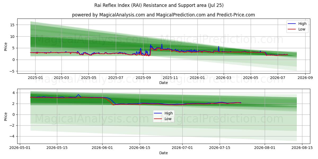Click the '2026-05' x-axis label on the top chart
The image size is (318, 159).
click(250, 78)
